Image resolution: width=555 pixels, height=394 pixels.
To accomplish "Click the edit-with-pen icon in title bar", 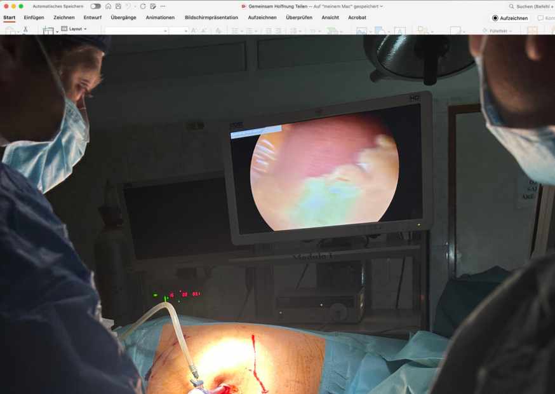I will tap(153, 6).
